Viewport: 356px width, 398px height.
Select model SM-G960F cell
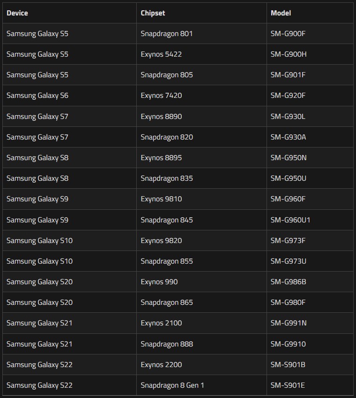[x=288, y=199]
